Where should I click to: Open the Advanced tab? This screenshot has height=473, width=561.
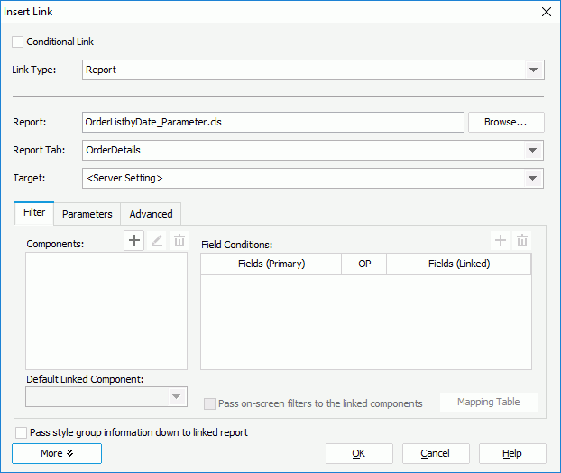point(151,214)
